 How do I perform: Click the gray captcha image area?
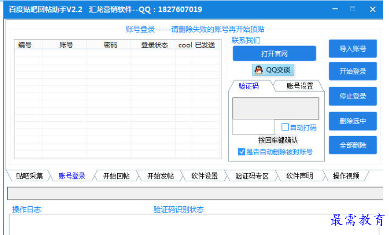[276, 108]
